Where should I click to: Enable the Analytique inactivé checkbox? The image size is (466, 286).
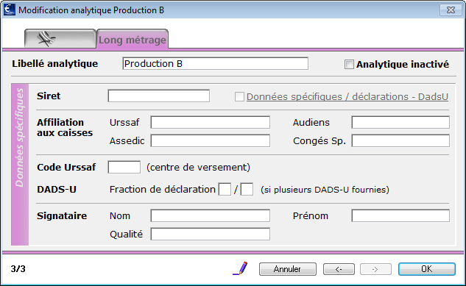coord(349,64)
